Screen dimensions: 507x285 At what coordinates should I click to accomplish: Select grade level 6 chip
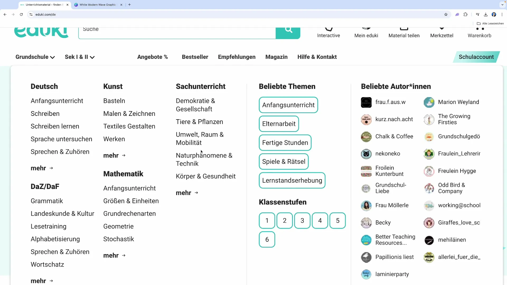(x=267, y=240)
